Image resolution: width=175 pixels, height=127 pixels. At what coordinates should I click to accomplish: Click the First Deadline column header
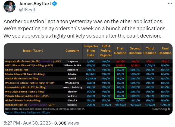[x=120, y=51]
